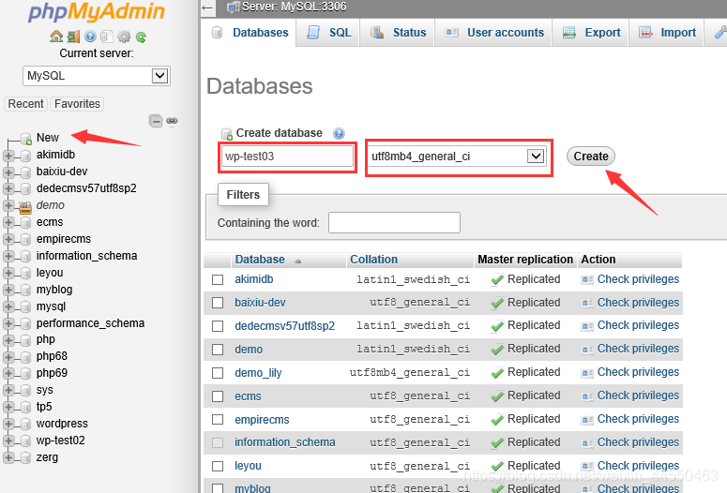
Task: Open Check privileges link for baixiu-dev
Action: click(638, 303)
